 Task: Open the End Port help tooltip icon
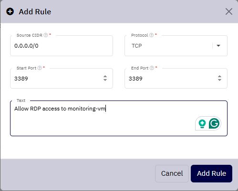(x=152, y=68)
